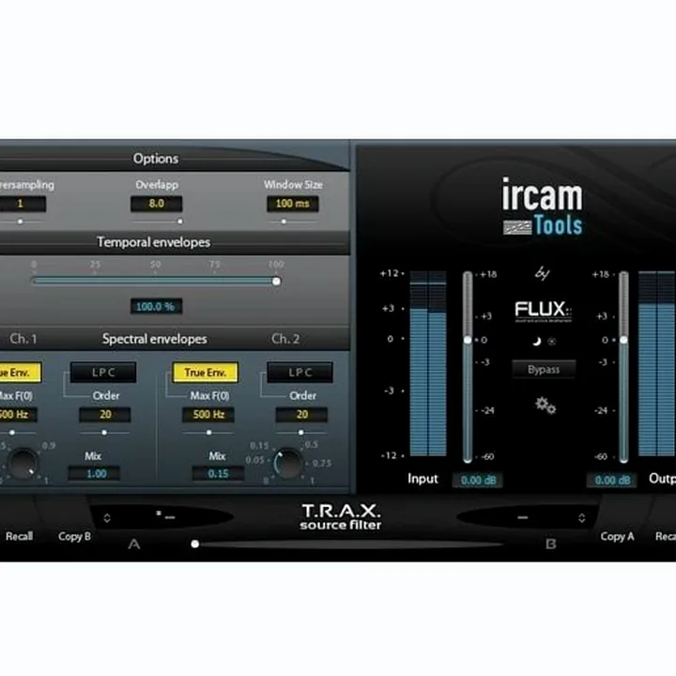The image size is (676, 676).
Task: Click the Ch. 2 Max F(0) 500 Hz field
Action: pos(208,415)
